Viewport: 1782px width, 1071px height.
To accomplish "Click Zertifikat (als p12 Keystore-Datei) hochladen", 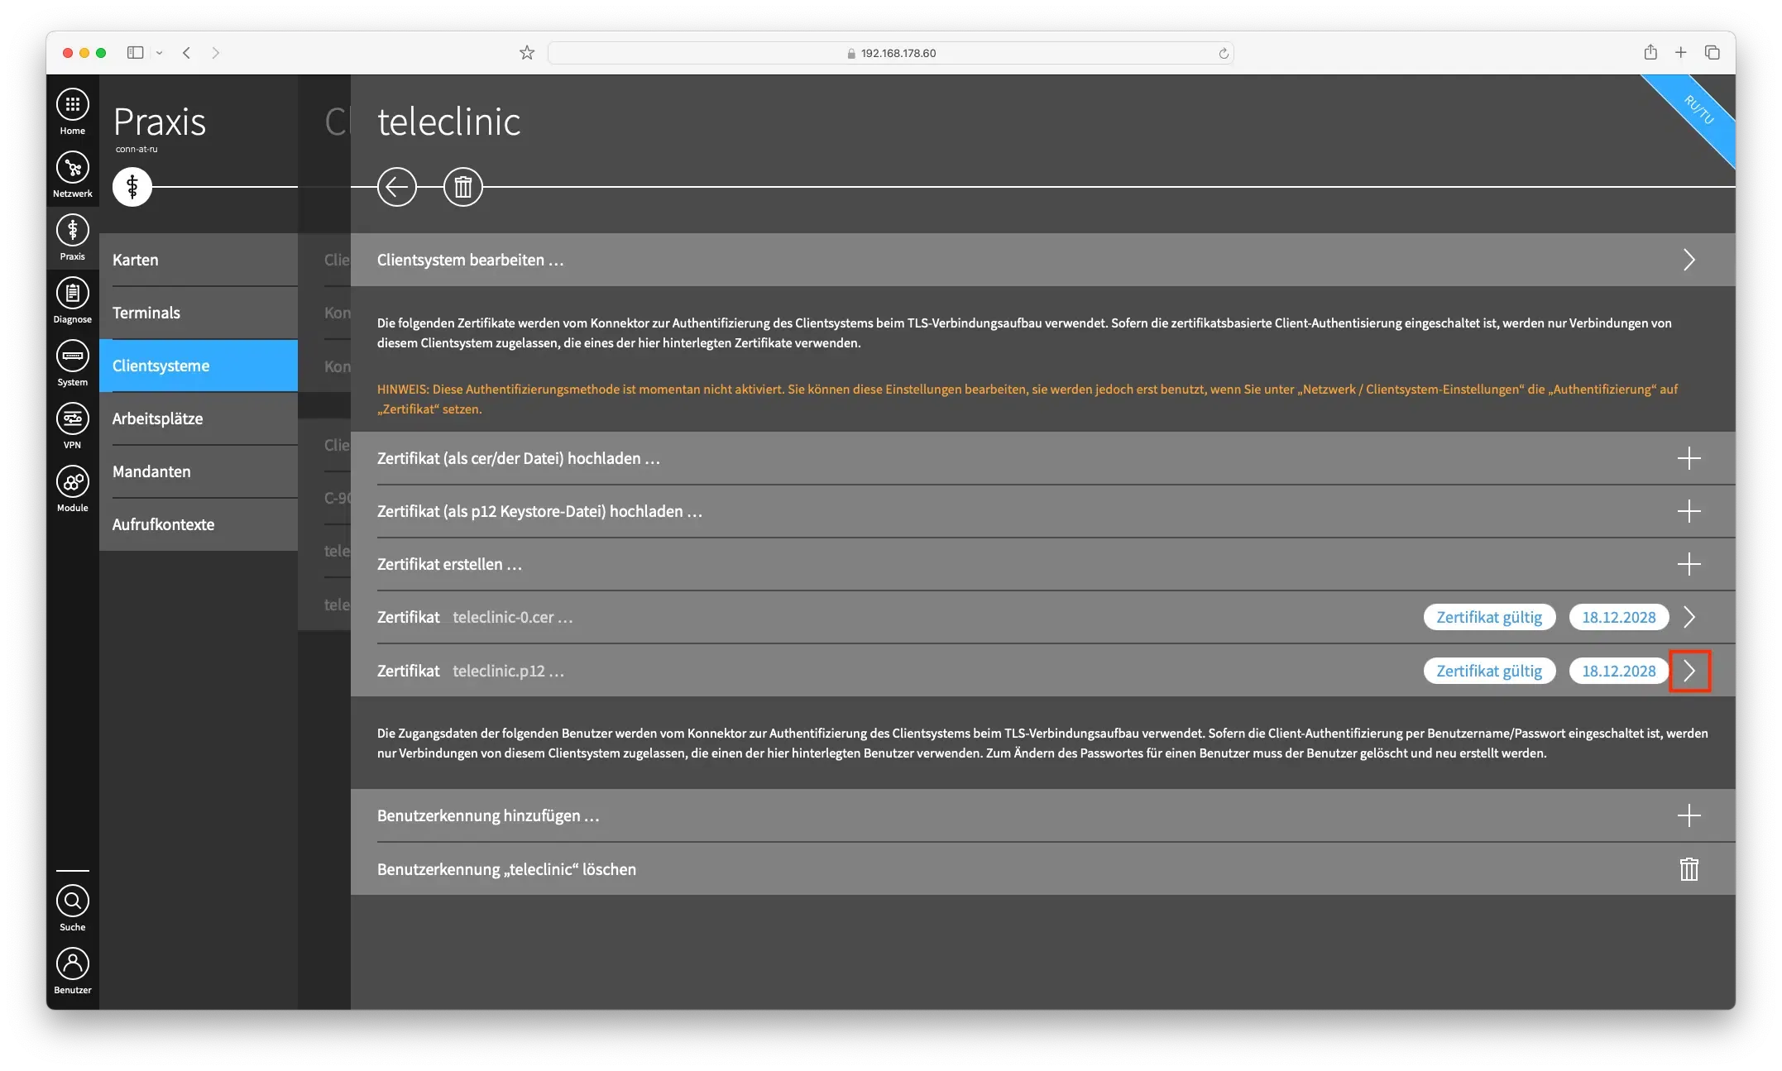I will click(x=1043, y=511).
